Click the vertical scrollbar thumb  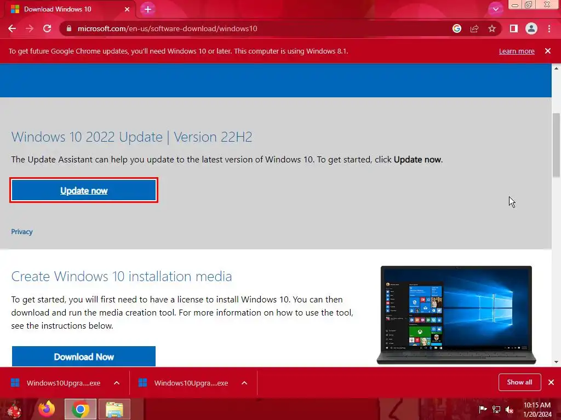[x=556, y=144]
